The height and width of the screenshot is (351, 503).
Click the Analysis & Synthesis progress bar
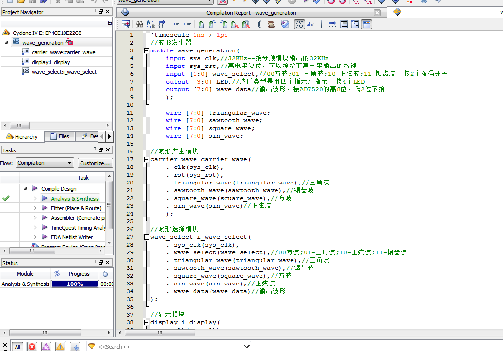pyautogui.click(x=75, y=284)
